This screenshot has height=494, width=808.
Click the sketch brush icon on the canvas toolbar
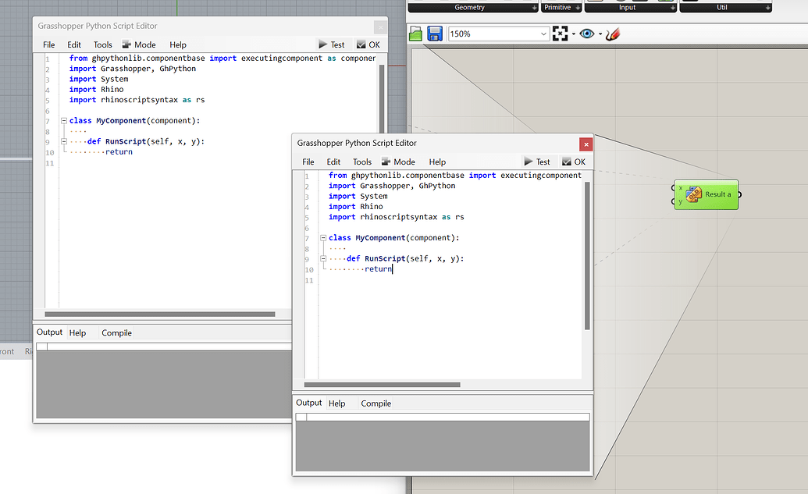[x=613, y=34]
